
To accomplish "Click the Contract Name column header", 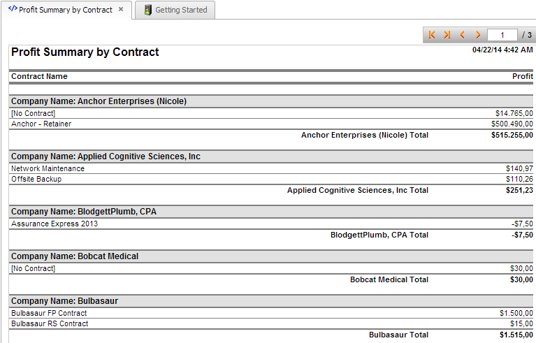I will click(39, 76).
